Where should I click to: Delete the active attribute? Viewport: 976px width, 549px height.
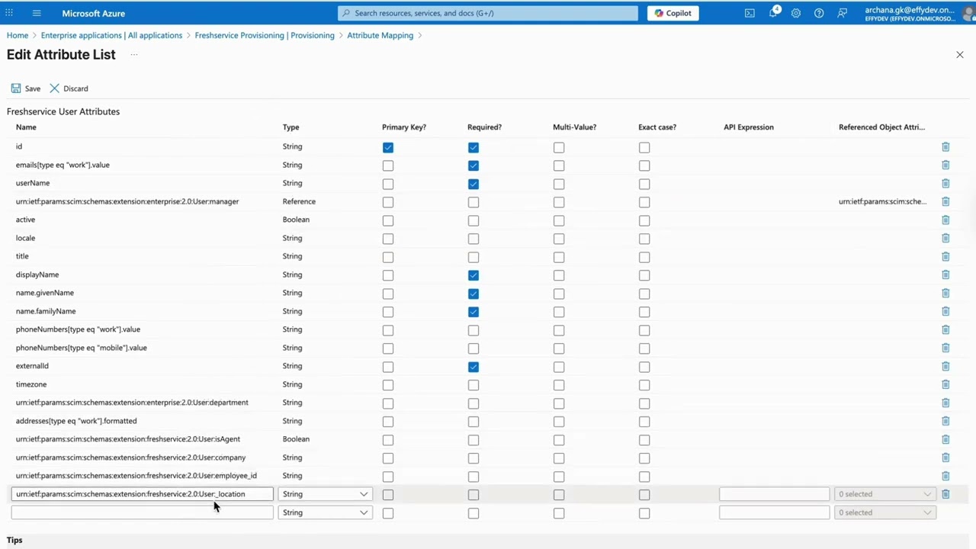point(945,220)
